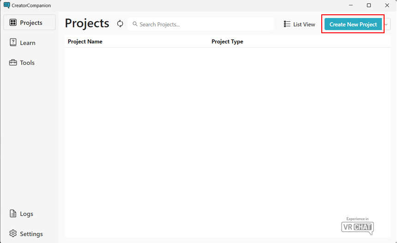Sort by Project Type column header
397x243 pixels.
227,42
